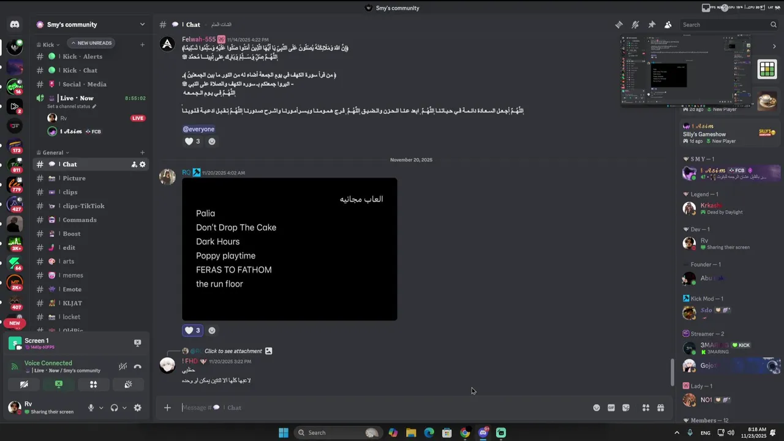Open the free games list image attachment
784x441 pixels.
[x=290, y=249]
